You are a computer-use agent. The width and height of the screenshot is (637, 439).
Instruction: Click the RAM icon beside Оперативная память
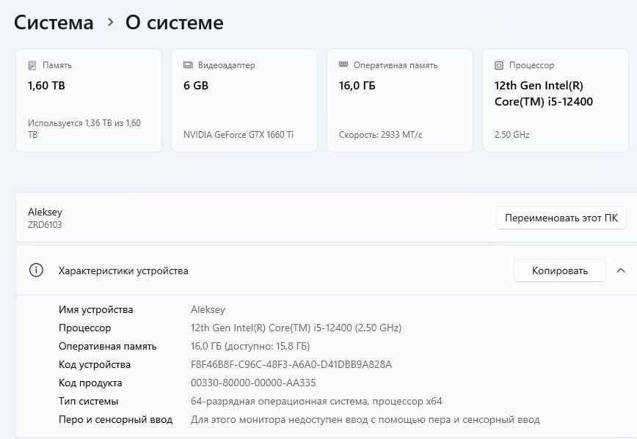[343, 64]
